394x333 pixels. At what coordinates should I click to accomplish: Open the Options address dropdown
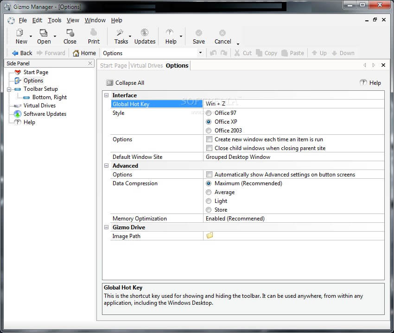point(200,53)
